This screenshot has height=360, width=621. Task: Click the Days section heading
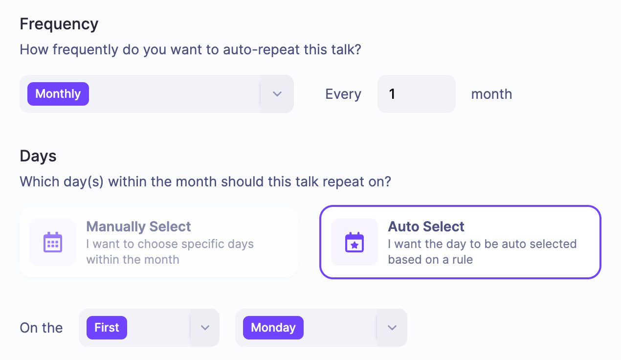[38, 156]
